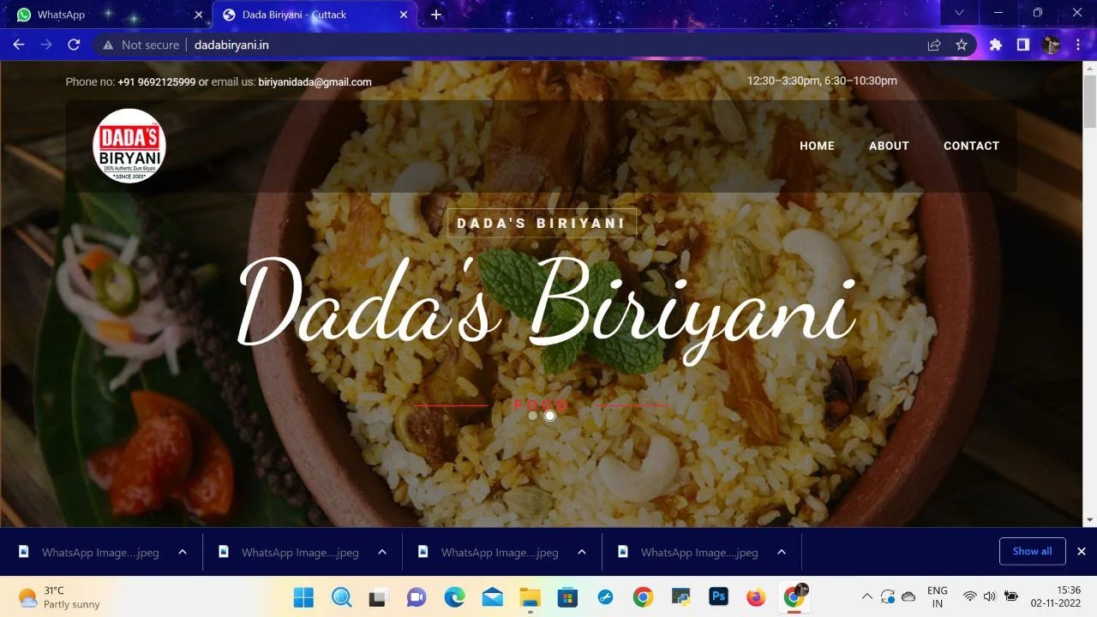Expand options chevron of last downloaded file
1097x617 pixels.
point(782,552)
